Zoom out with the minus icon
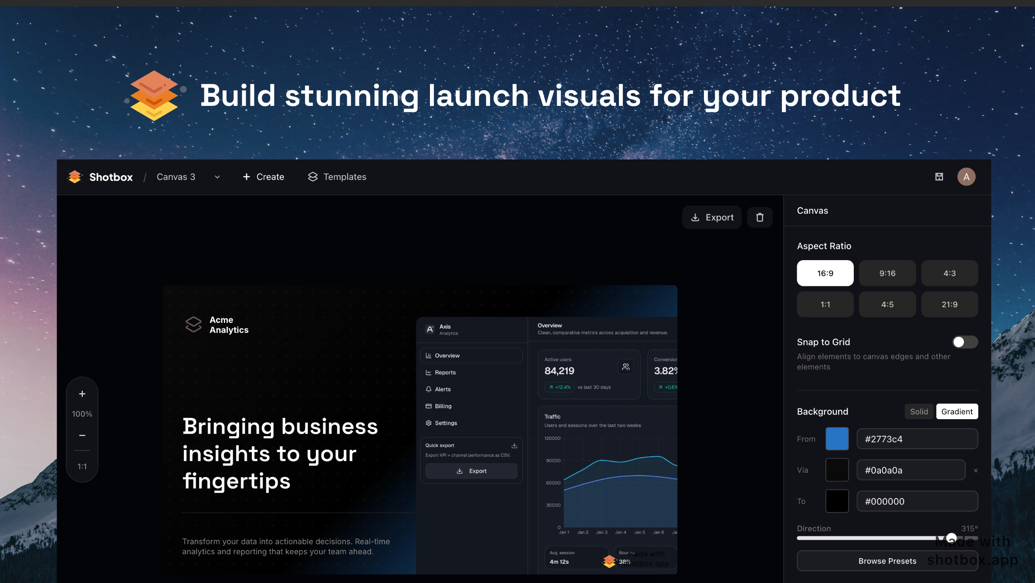 pos(81,435)
